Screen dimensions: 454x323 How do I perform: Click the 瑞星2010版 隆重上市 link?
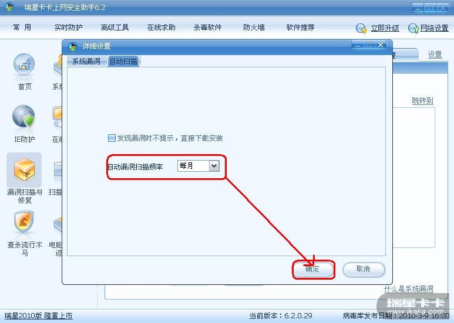39,316
